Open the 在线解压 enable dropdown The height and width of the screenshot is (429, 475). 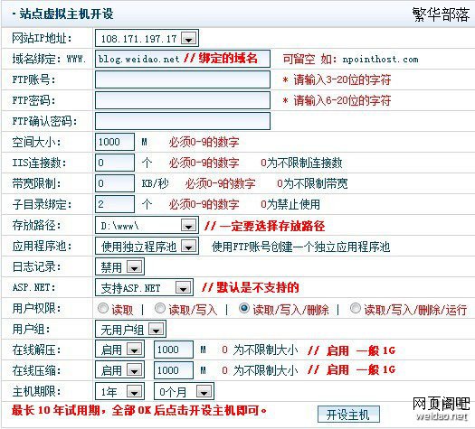tap(119, 350)
